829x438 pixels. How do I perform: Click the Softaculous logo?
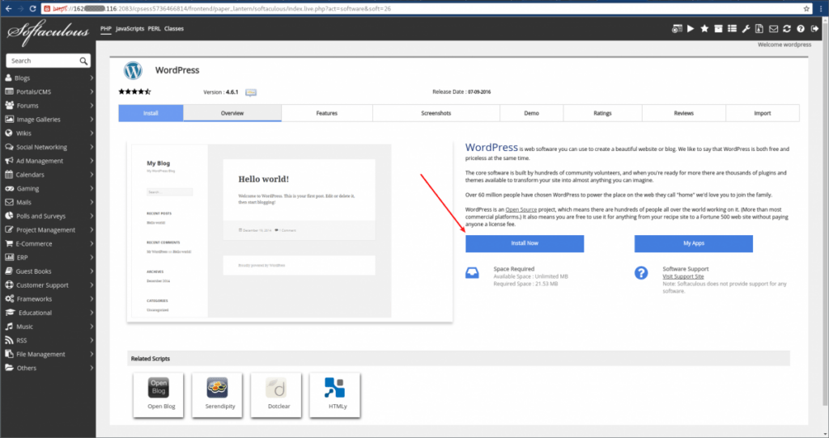pos(48,32)
